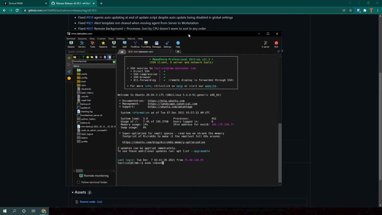
Task: Select the .config folder
Action: [x=82, y=78]
